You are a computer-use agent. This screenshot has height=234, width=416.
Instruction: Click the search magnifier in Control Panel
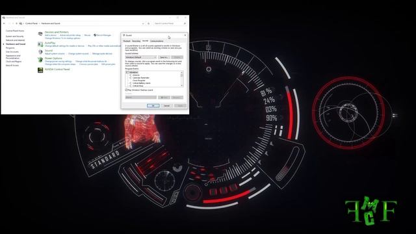click(x=185, y=23)
